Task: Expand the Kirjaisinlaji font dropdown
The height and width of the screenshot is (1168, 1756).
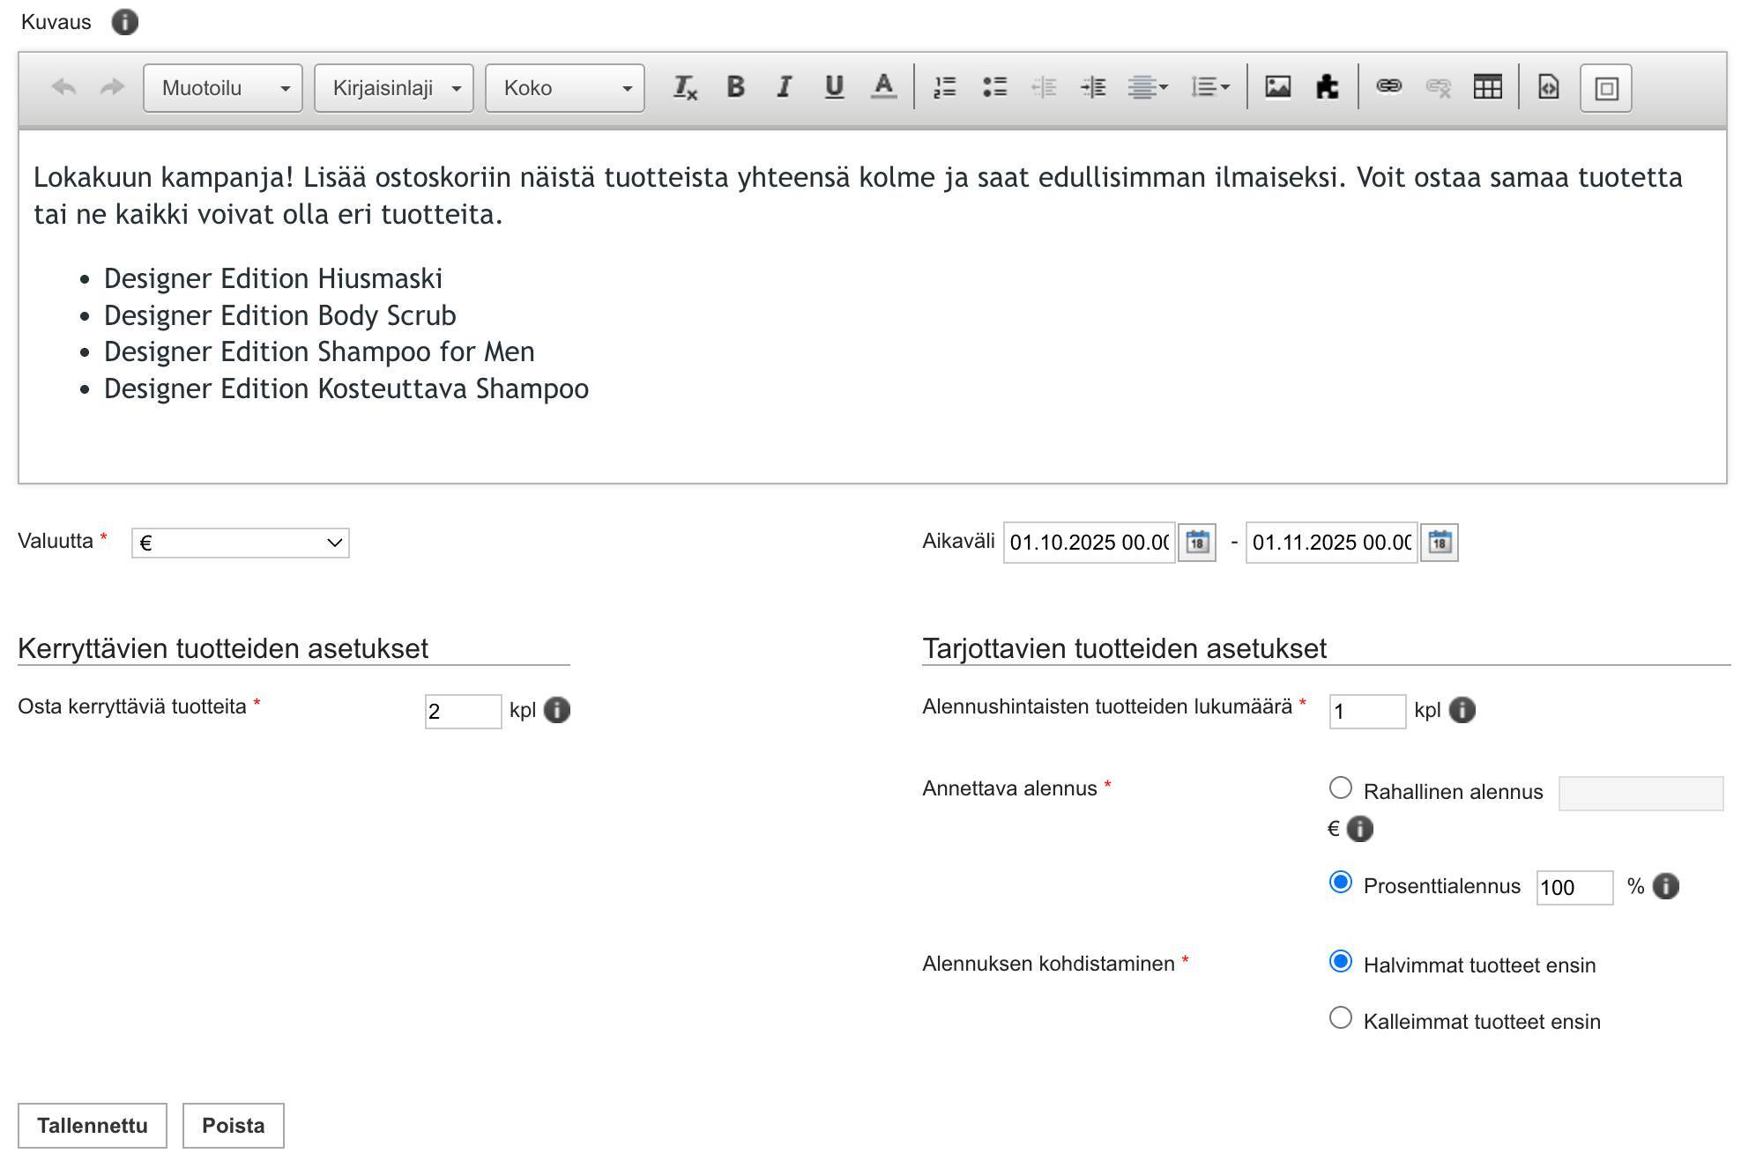Action: click(394, 88)
